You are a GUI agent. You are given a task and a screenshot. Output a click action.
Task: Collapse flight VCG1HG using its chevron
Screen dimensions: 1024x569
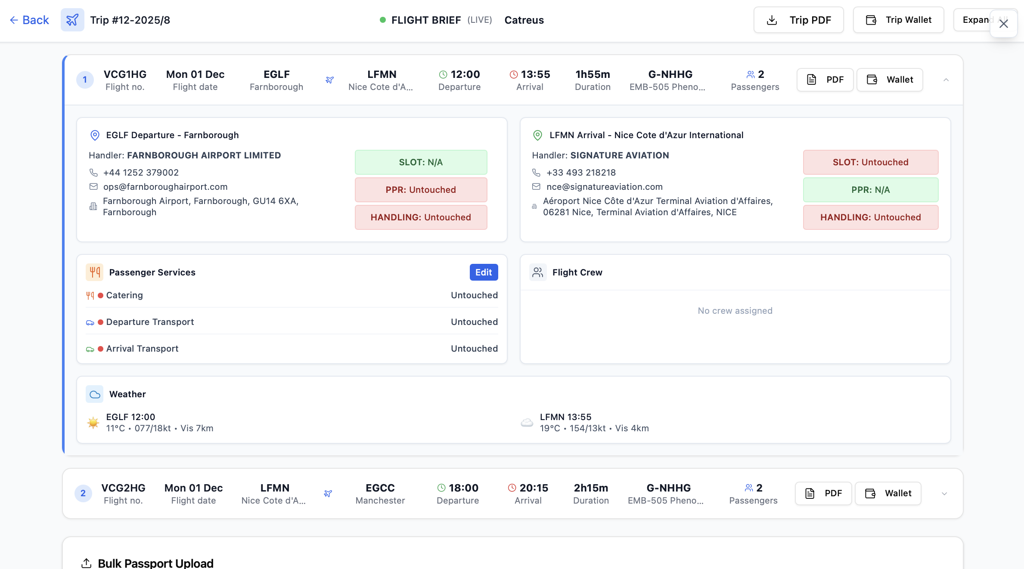click(x=946, y=80)
